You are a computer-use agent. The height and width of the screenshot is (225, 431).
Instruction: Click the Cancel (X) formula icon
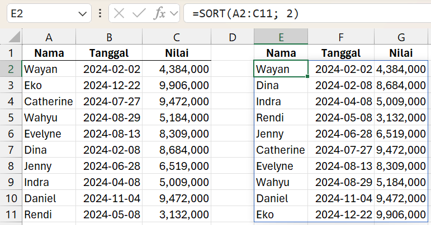tap(119, 13)
